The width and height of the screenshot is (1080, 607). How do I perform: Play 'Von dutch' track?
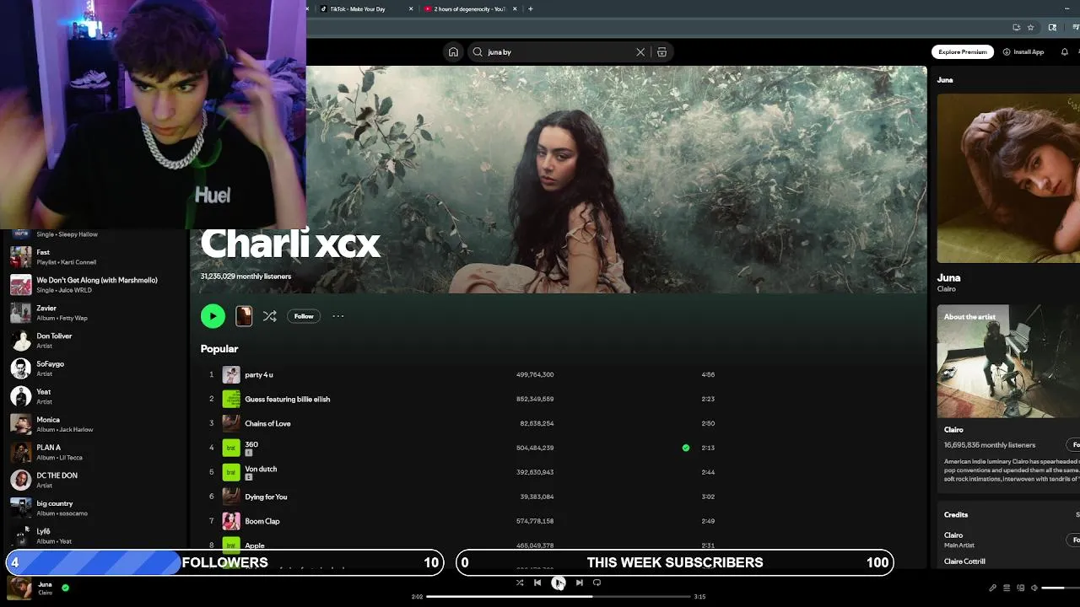point(261,469)
